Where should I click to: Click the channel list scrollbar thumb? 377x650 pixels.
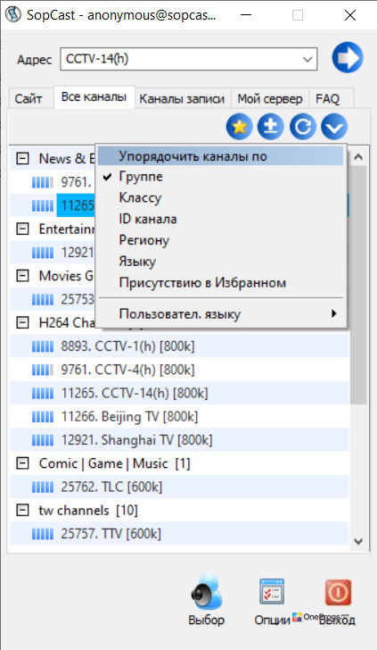(358, 285)
